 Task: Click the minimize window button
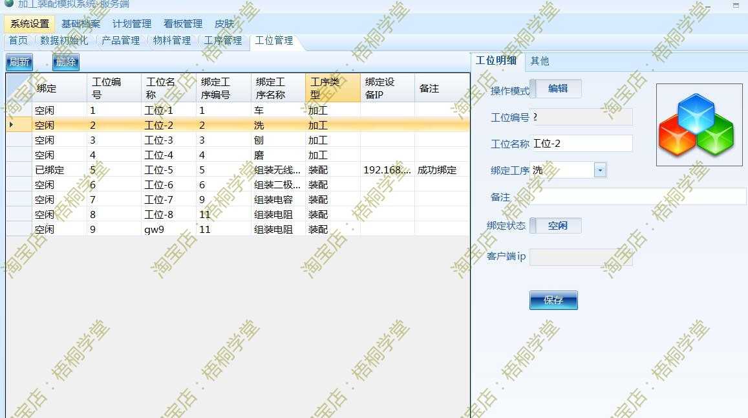tap(708, 6)
